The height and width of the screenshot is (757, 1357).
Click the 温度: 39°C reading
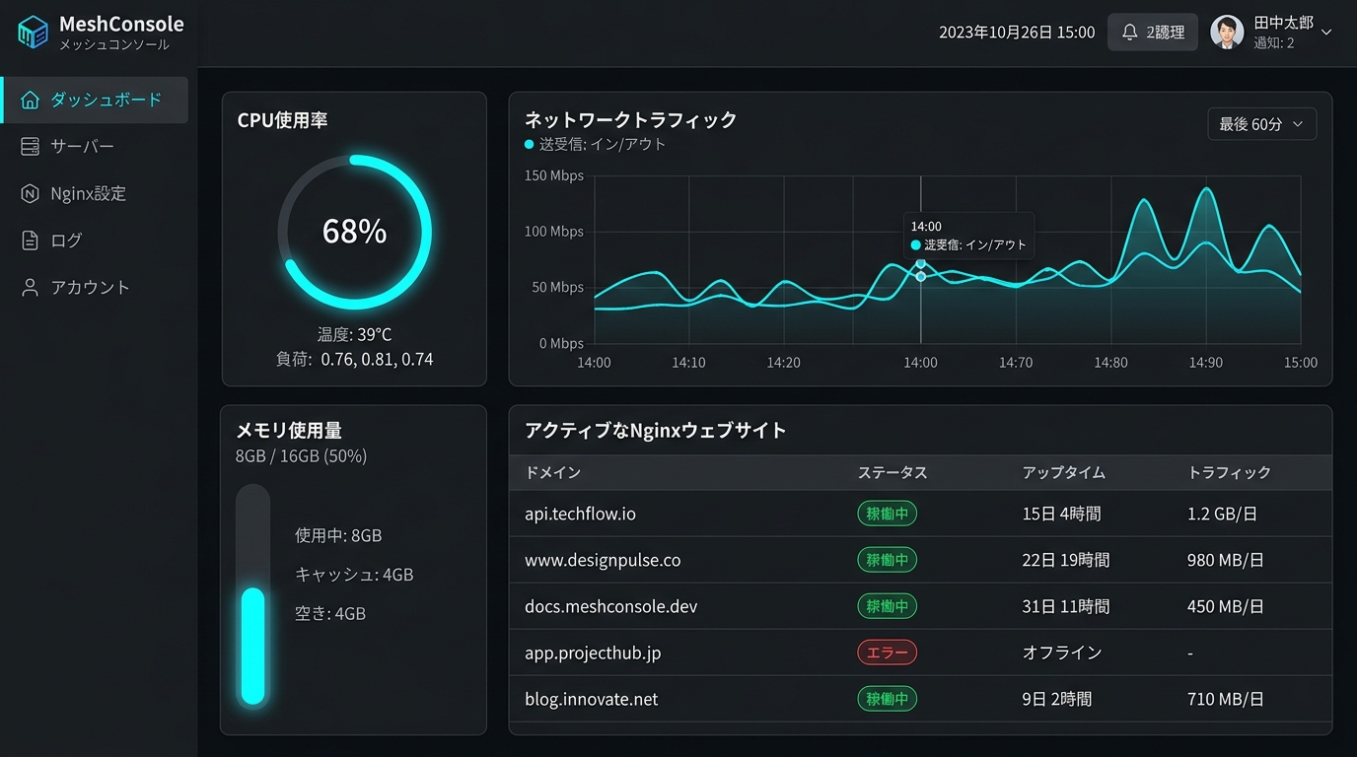pos(354,334)
